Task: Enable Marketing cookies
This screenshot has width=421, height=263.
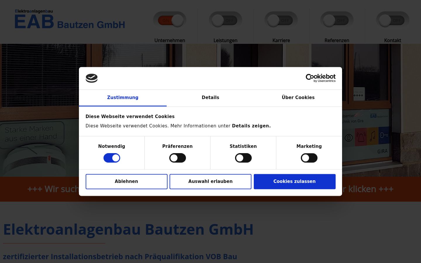Action: tap(309, 158)
